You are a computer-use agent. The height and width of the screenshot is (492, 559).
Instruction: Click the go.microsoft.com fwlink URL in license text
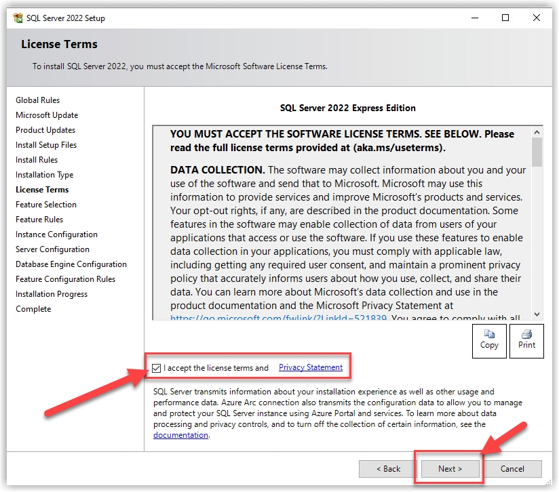278,317
